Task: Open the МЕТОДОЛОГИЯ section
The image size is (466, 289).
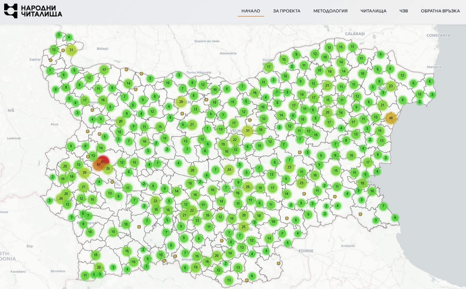Action: (330, 11)
